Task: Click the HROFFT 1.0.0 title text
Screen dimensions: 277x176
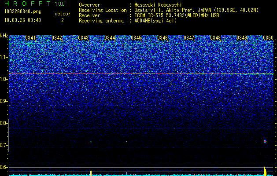Action: pyautogui.click(x=35, y=4)
